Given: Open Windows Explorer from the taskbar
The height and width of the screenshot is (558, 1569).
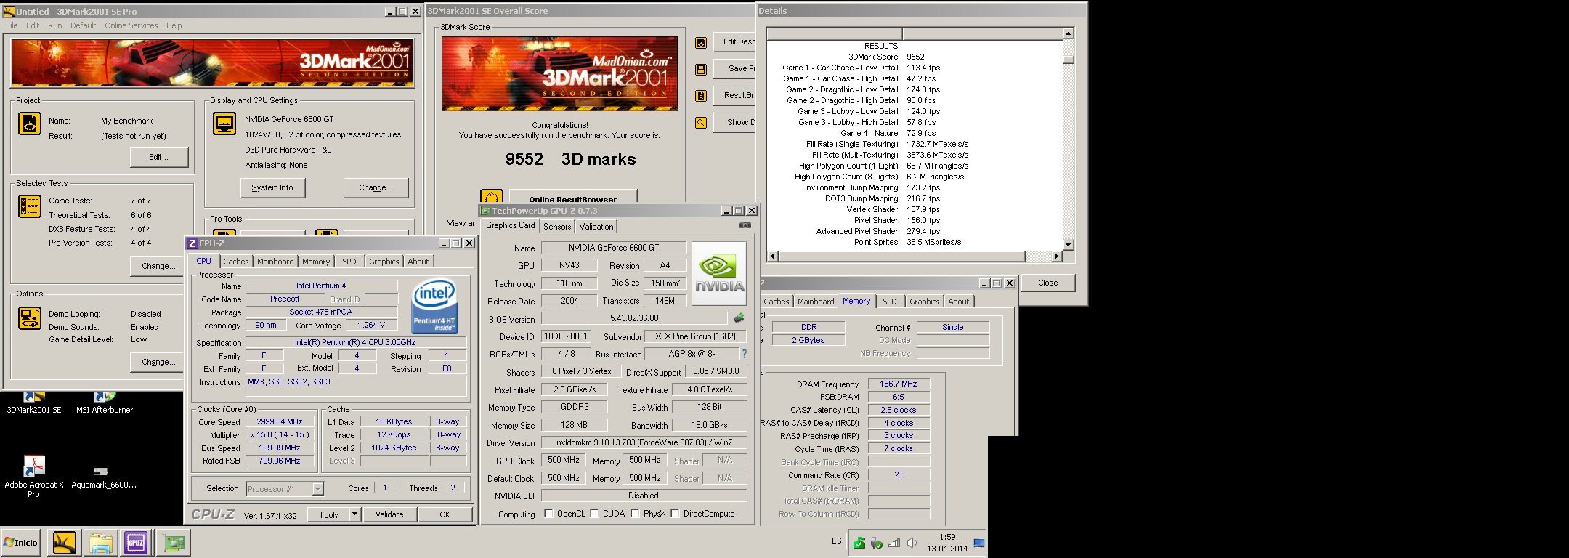Looking at the screenshot, I should [100, 543].
